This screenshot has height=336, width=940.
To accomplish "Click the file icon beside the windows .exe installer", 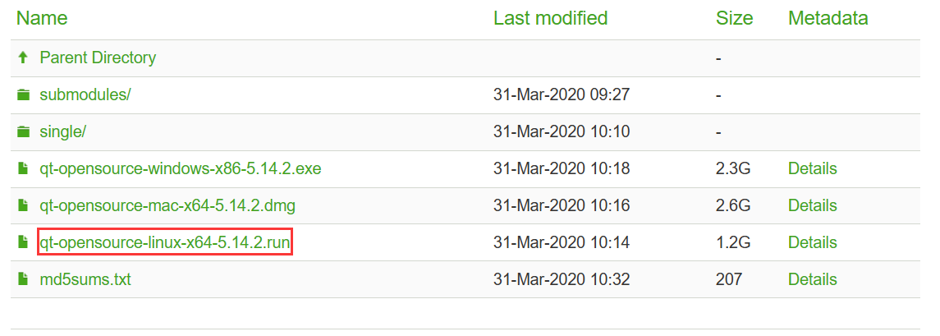I will [x=23, y=169].
